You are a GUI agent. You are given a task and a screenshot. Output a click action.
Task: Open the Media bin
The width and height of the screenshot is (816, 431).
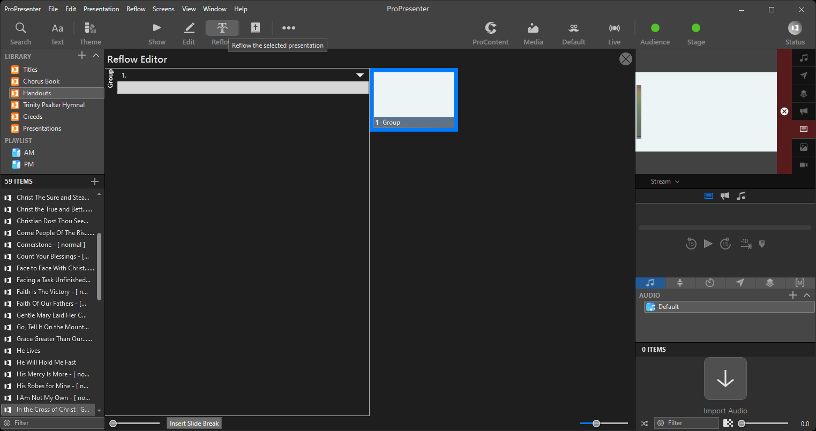(533, 34)
